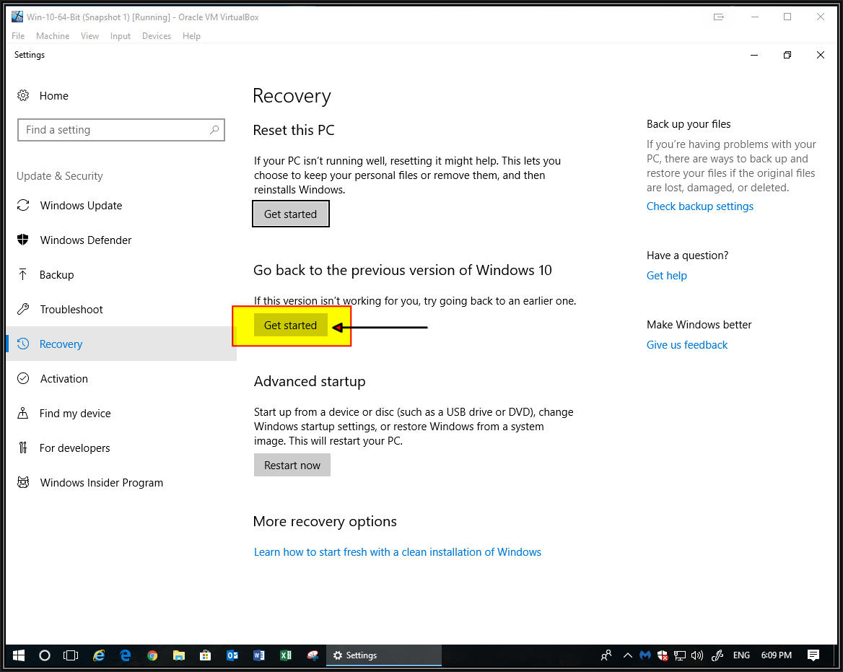
Task: Open Windows Defender shield entry
Action: click(x=121, y=240)
